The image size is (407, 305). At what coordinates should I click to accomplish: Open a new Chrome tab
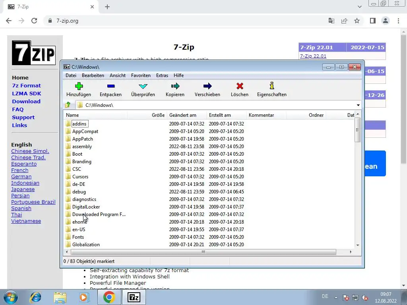pos(107,7)
